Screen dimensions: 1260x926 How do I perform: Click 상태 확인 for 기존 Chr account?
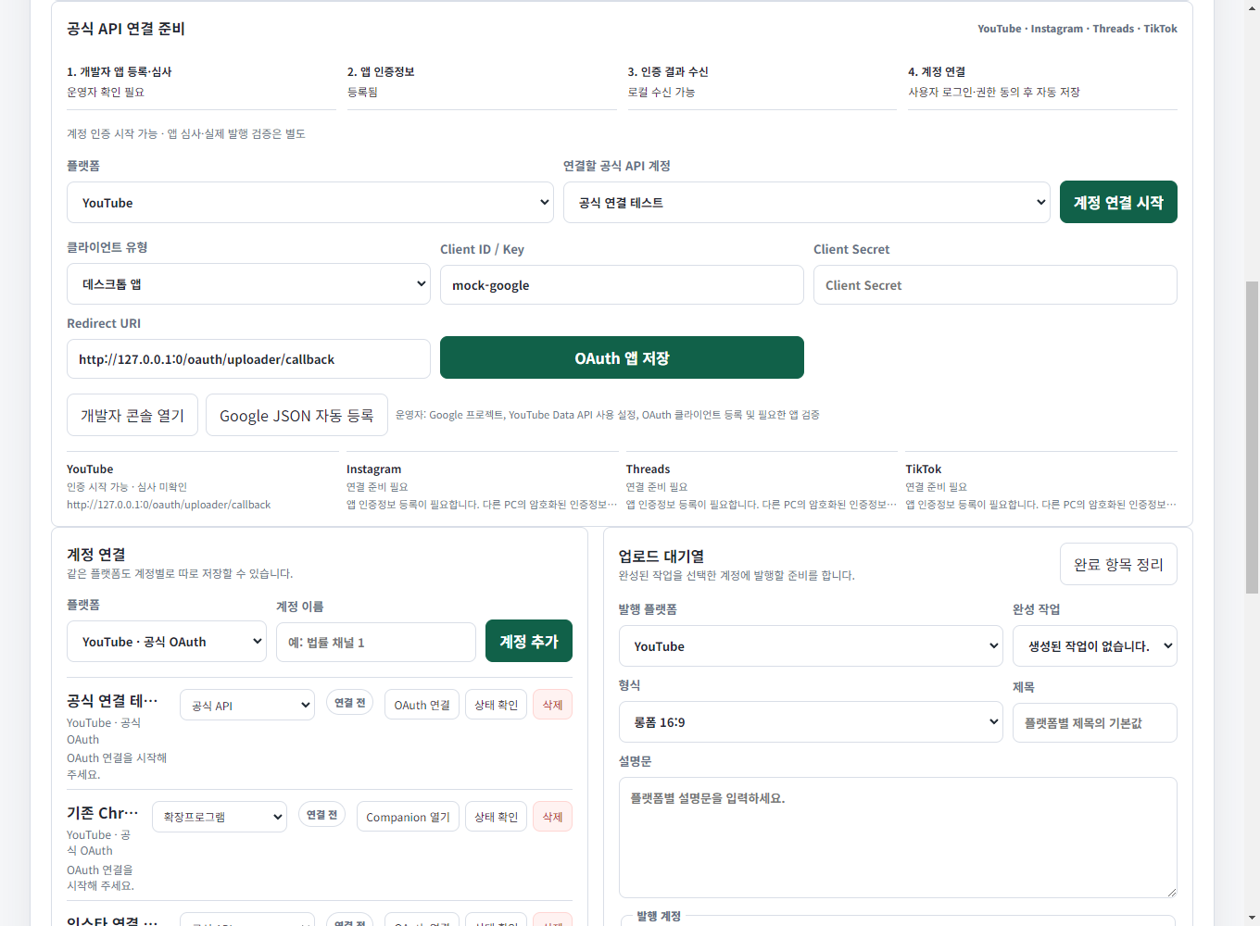point(496,817)
